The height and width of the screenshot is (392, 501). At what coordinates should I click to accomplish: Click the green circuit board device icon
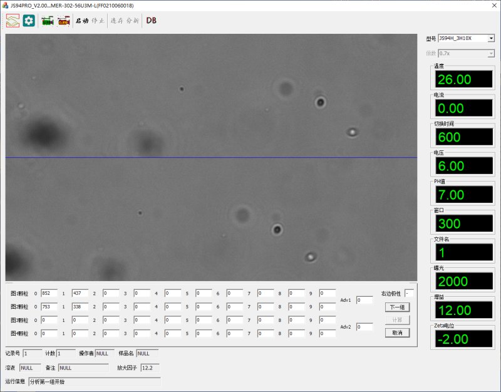[48, 21]
